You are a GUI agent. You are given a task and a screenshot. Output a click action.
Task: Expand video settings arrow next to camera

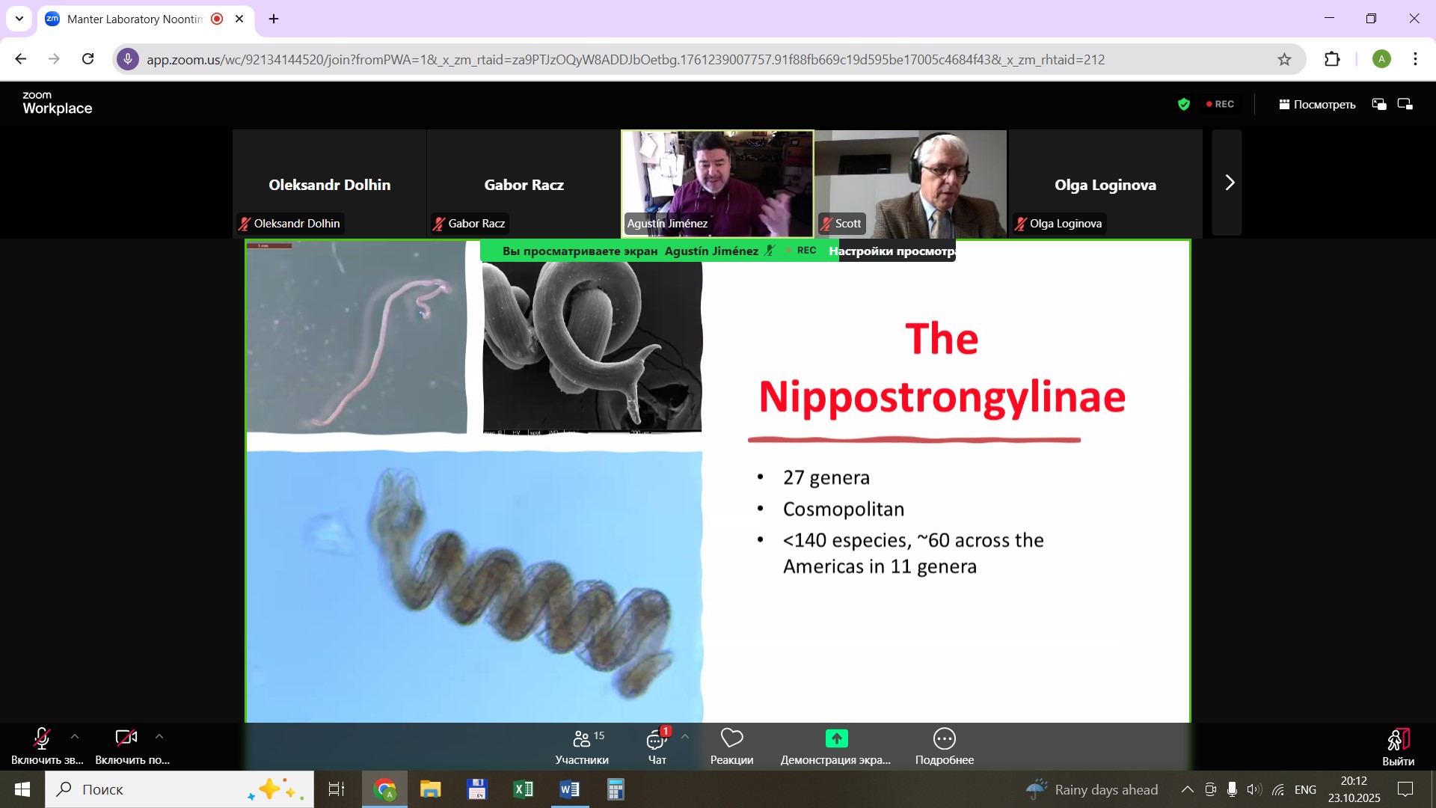(x=159, y=737)
